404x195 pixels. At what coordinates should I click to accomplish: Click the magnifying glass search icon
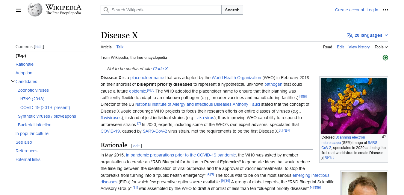point(106,10)
